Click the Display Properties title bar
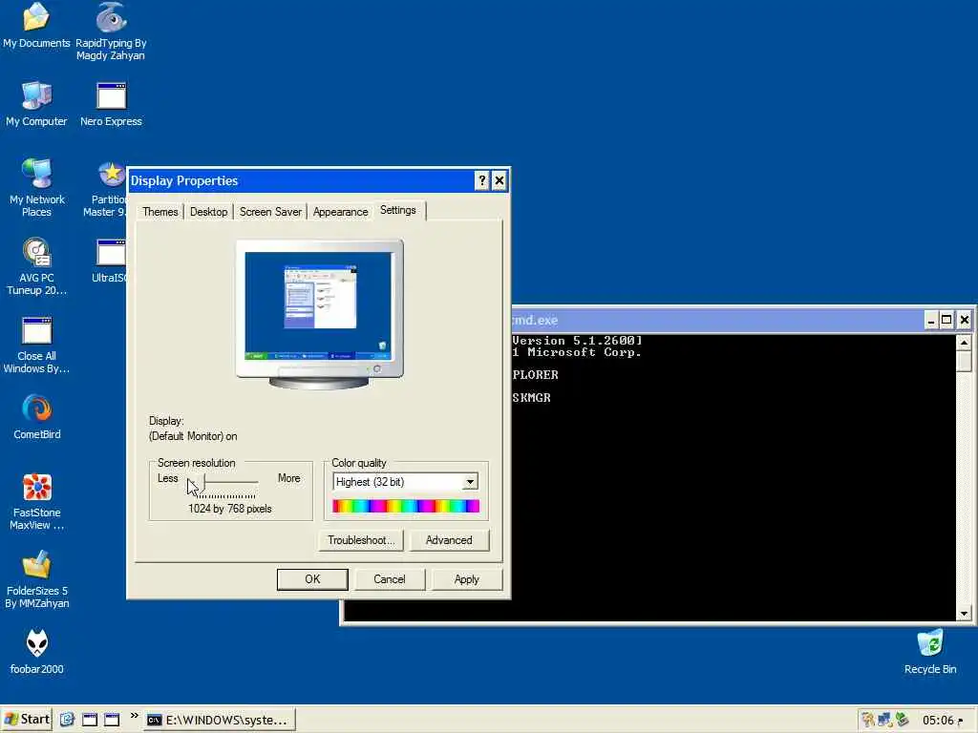The width and height of the screenshot is (978, 733). click(x=301, y=180)
